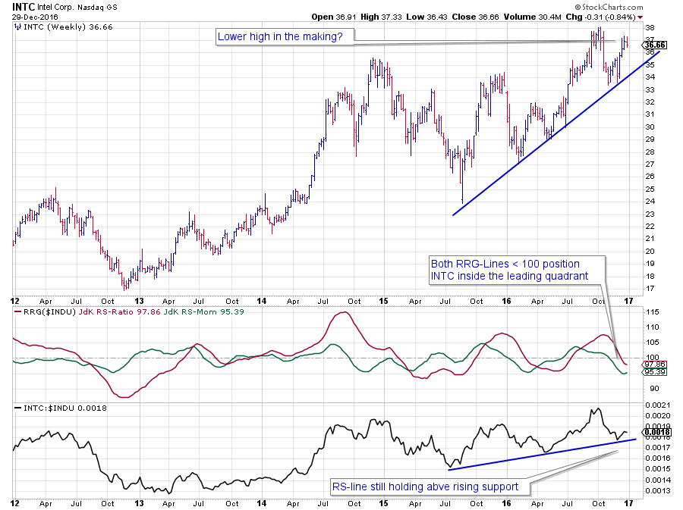Click the 'JdK RS-Mom 95.39' legend
683x510 pixels.
[203, 312]
